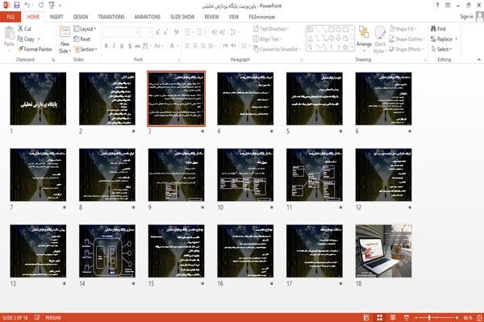
Task: Switch to Normal view icon in status bar
Action: point(366,318)
